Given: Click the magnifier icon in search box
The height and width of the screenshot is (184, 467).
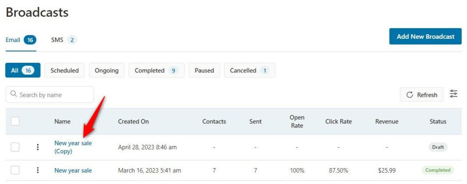Looking at the screenshot, I should tap(13, 94).
